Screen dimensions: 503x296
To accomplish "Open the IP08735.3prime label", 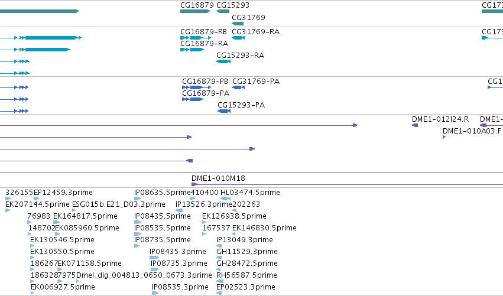I will click(179, 264).
